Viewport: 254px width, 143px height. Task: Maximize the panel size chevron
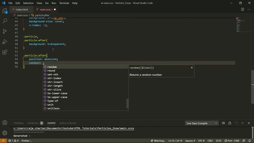tap(242, 123)
